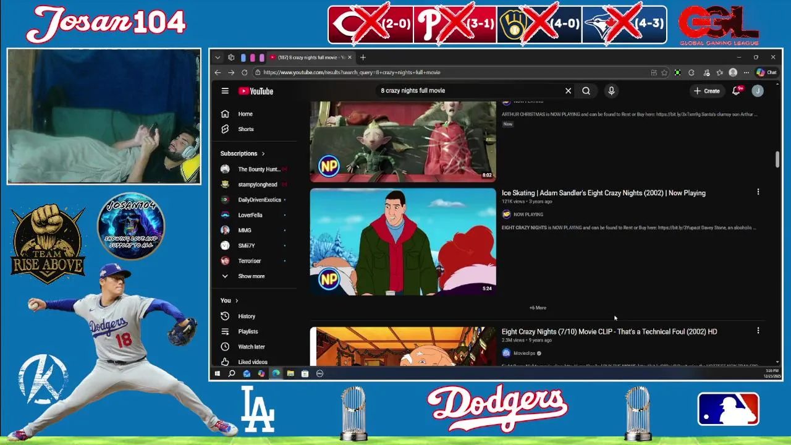Play the Arthur Christmas thumbnail video
Viewport: 791px width, 445px height.
(x=403, y=142)
